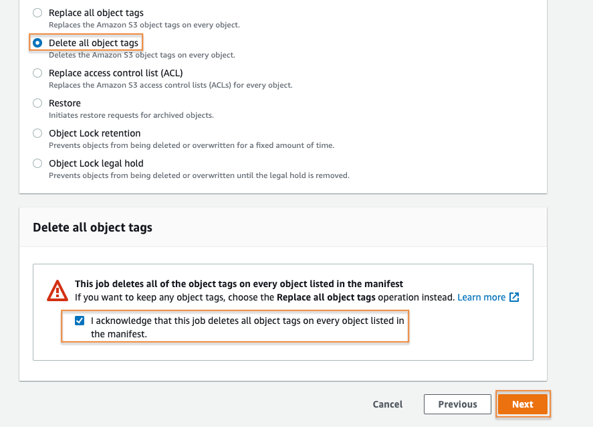The width and height of the screenshot is (593, 427).
Task: Select the "Restore" operation
Action: pos(37,103)
